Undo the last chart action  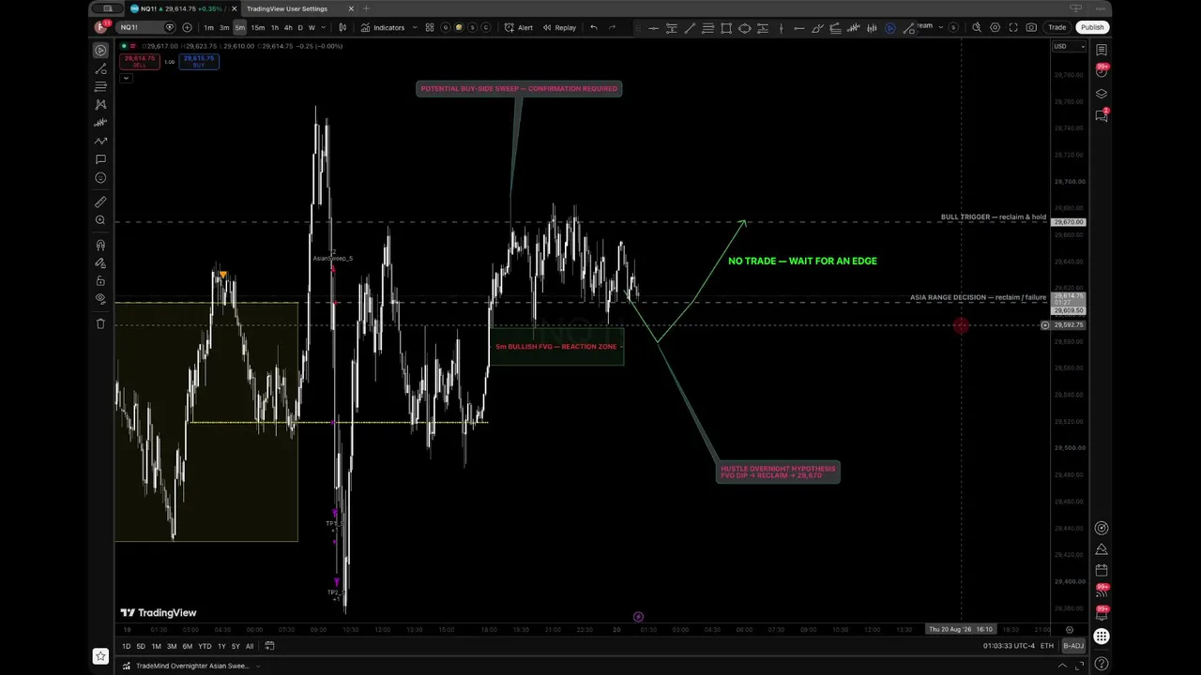[593, 27]
